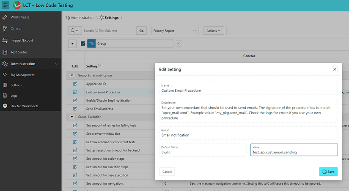Collapse Group: Execution section
The image size is (349, 191).
pos(71,117)
